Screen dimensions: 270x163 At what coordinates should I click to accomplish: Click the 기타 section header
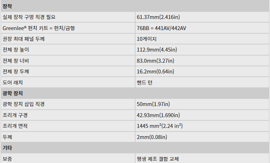8,148
